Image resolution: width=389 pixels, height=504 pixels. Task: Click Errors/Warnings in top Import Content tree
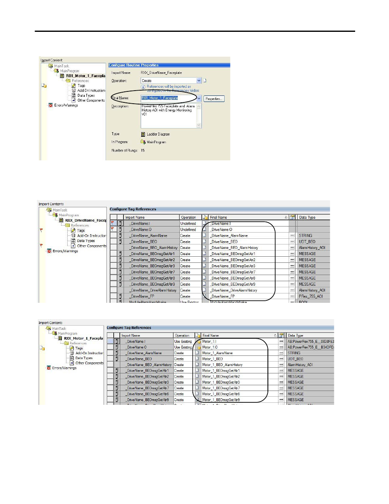pyautogui.click(x=66, y=105)
